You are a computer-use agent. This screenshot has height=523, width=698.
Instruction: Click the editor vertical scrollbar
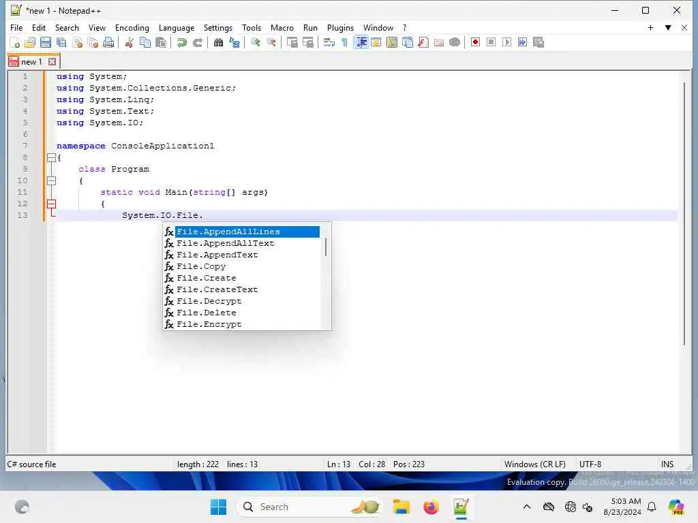point(684,213)
